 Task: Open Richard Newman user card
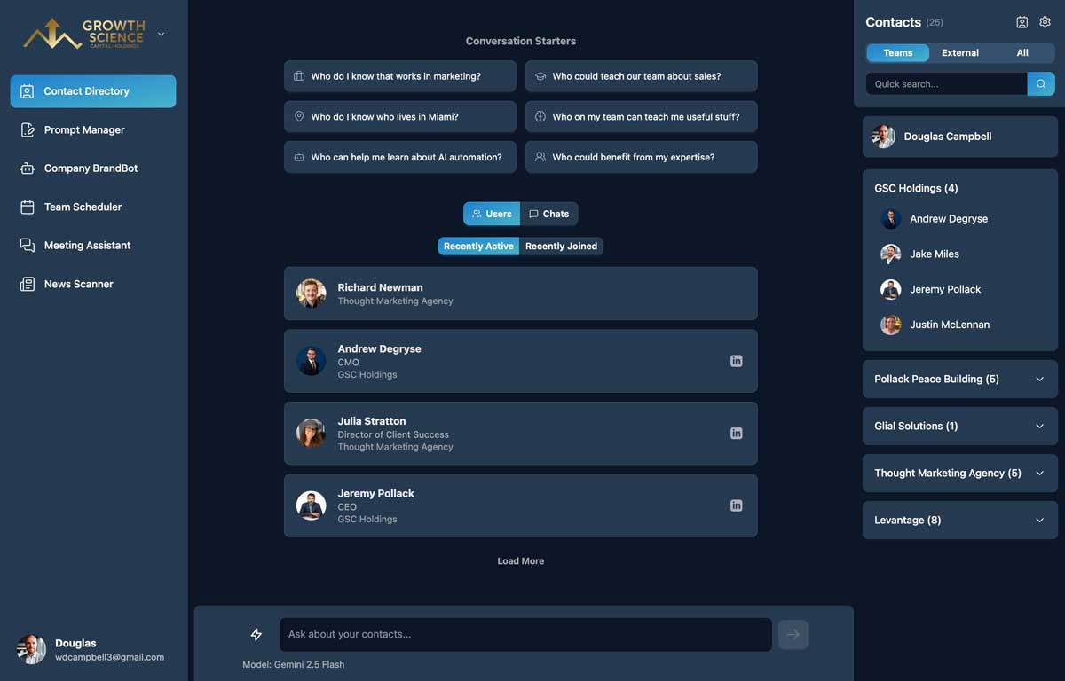pyautogui.click(x=521, y=294)
